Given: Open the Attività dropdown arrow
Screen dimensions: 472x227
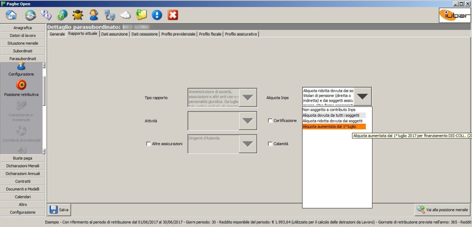Looking at the screenshot, I should pos(248,121).
